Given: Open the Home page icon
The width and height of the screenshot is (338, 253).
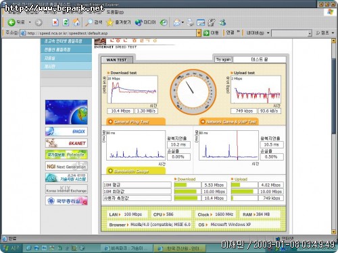Looking at the screenshot, I should pyautogui.click(x=76, y=22).
